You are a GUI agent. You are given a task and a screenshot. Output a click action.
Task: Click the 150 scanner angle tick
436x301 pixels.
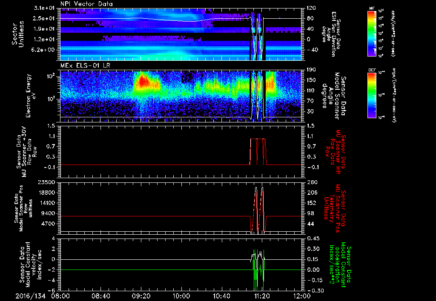(x=311, y=80)
